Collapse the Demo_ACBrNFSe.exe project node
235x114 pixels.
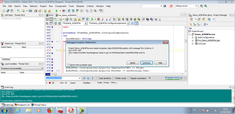(190, 34)
